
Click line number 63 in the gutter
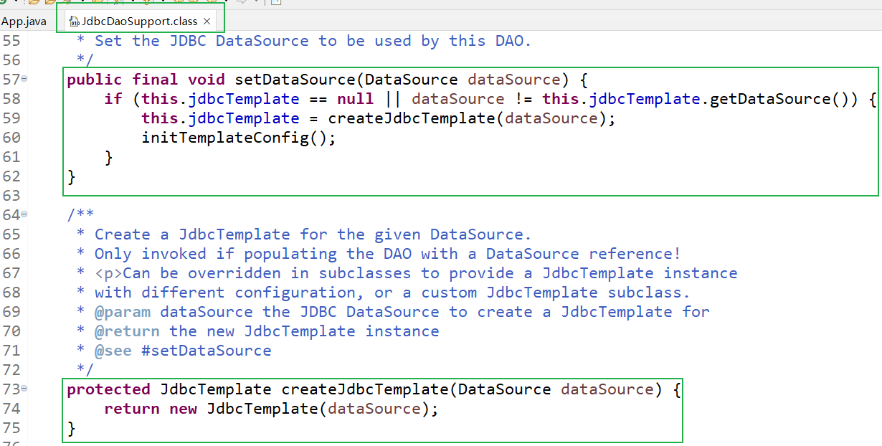11,195
